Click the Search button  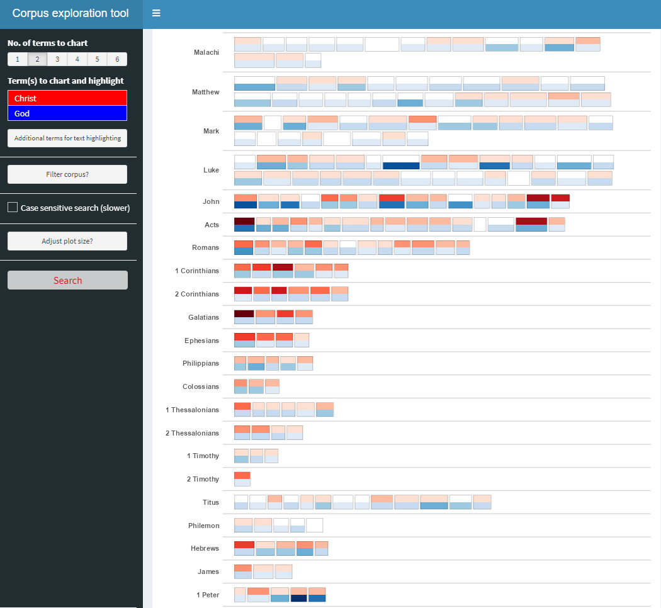67,280
